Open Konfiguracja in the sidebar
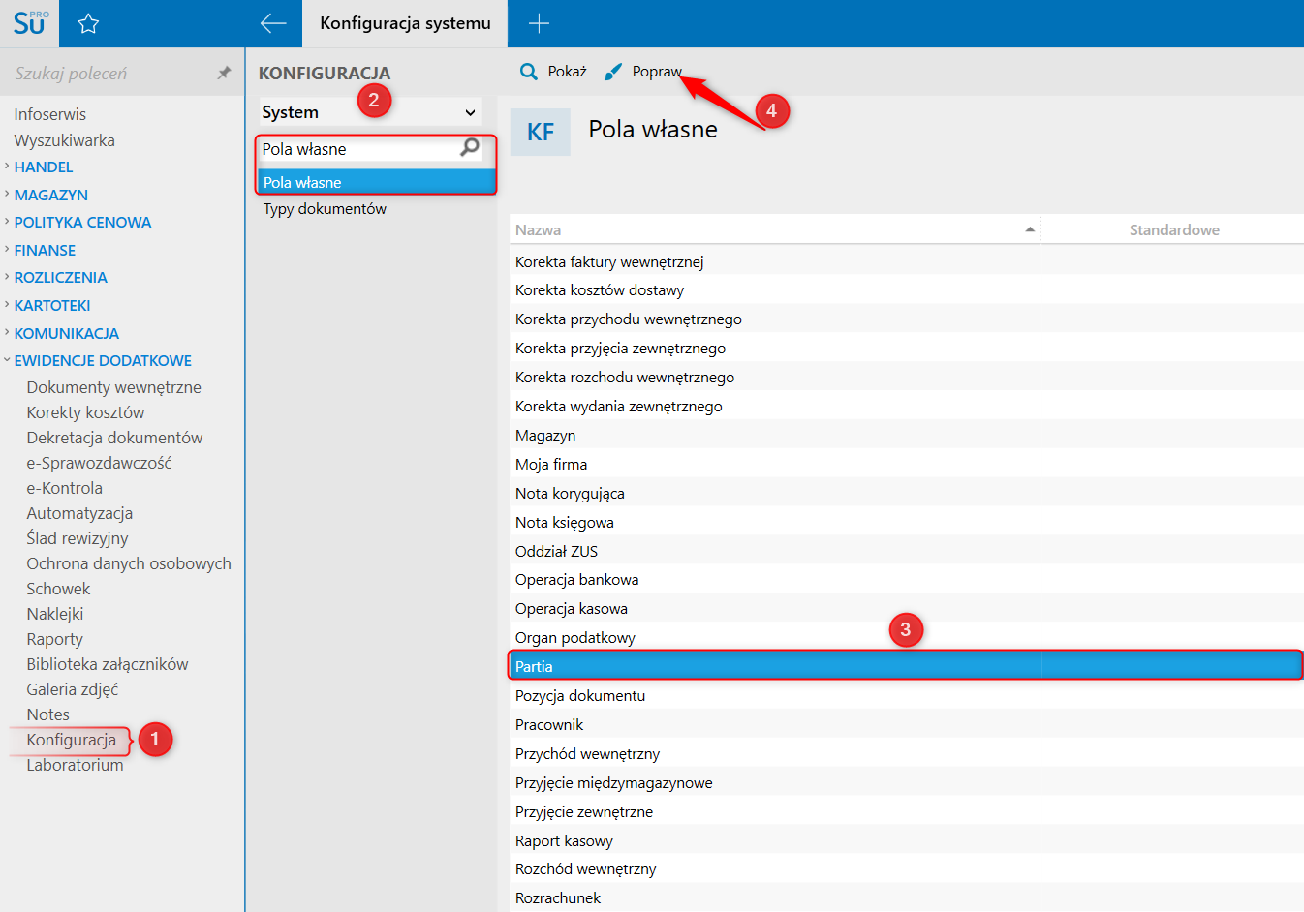The height and width of the screenshot is (912, 1304). [x=71, y=740]
